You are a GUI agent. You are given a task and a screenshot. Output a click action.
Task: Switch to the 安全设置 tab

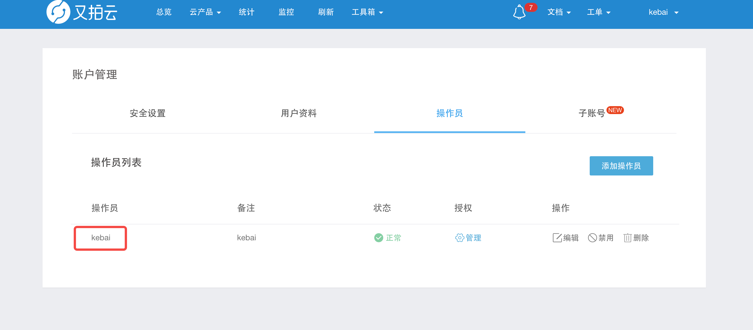pyautogui.click(x=148, y=113)
